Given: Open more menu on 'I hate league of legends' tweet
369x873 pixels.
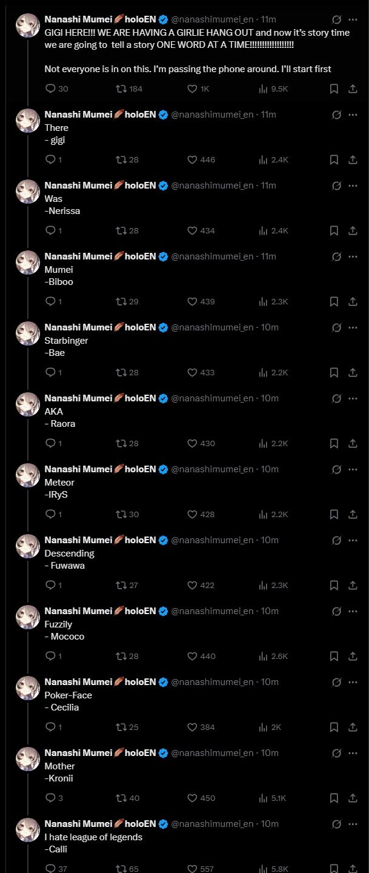Looking at the screenshot, I should click(x=353, y=823).
